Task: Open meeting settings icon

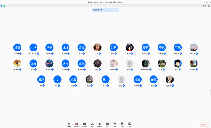Action: (130, 124)
